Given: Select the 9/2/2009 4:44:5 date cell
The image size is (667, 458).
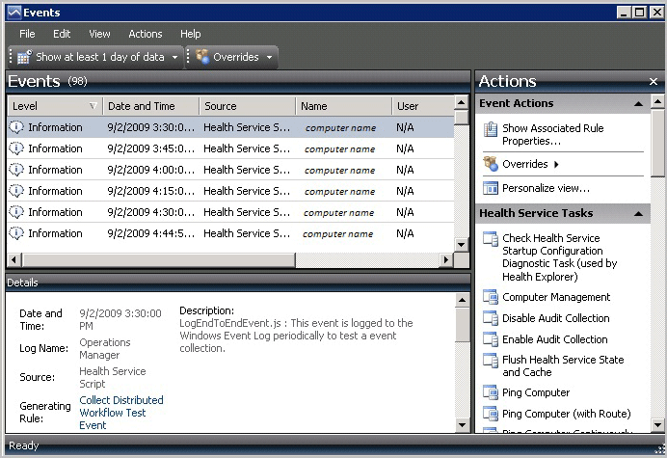Looking at the screenshot, I should [x=150, y=233].
